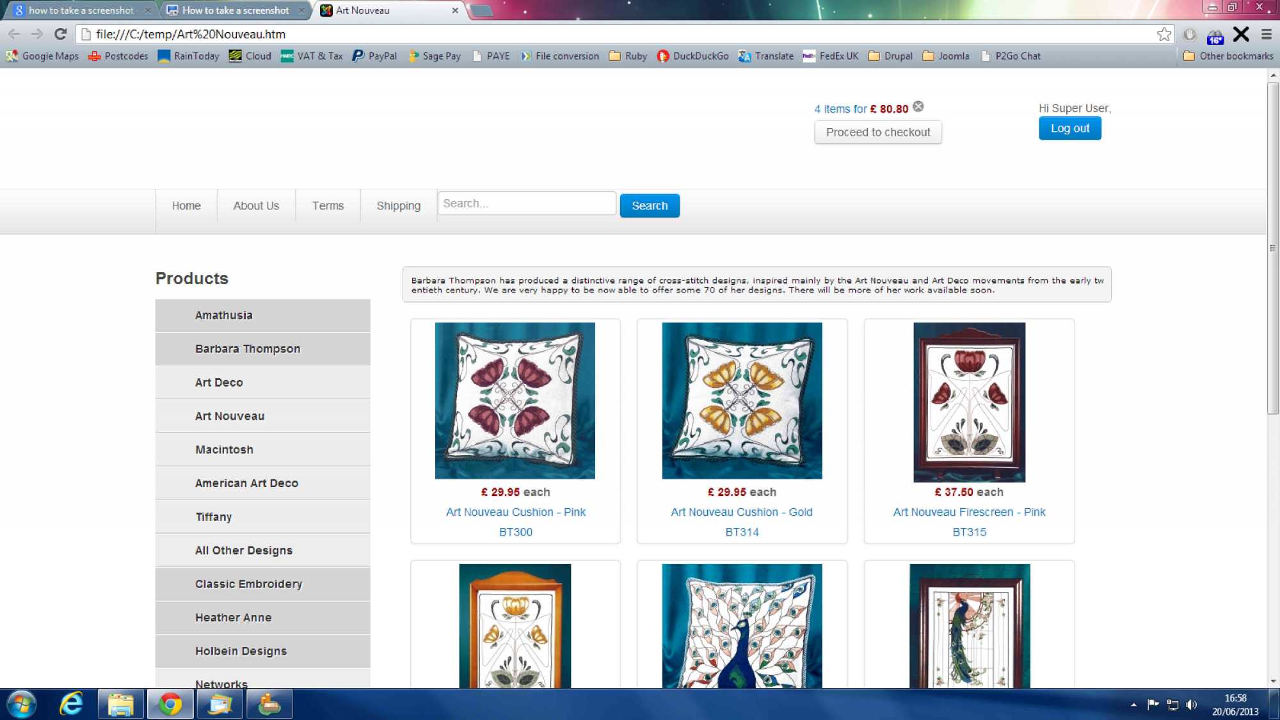This screenshot has width=1280, height=720.
Task: Click the volume speaker tray icon
Action: pos(1191,705)
